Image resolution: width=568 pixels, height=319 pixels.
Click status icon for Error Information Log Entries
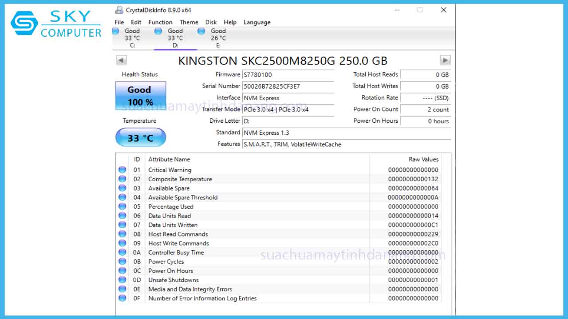point(122,298)
